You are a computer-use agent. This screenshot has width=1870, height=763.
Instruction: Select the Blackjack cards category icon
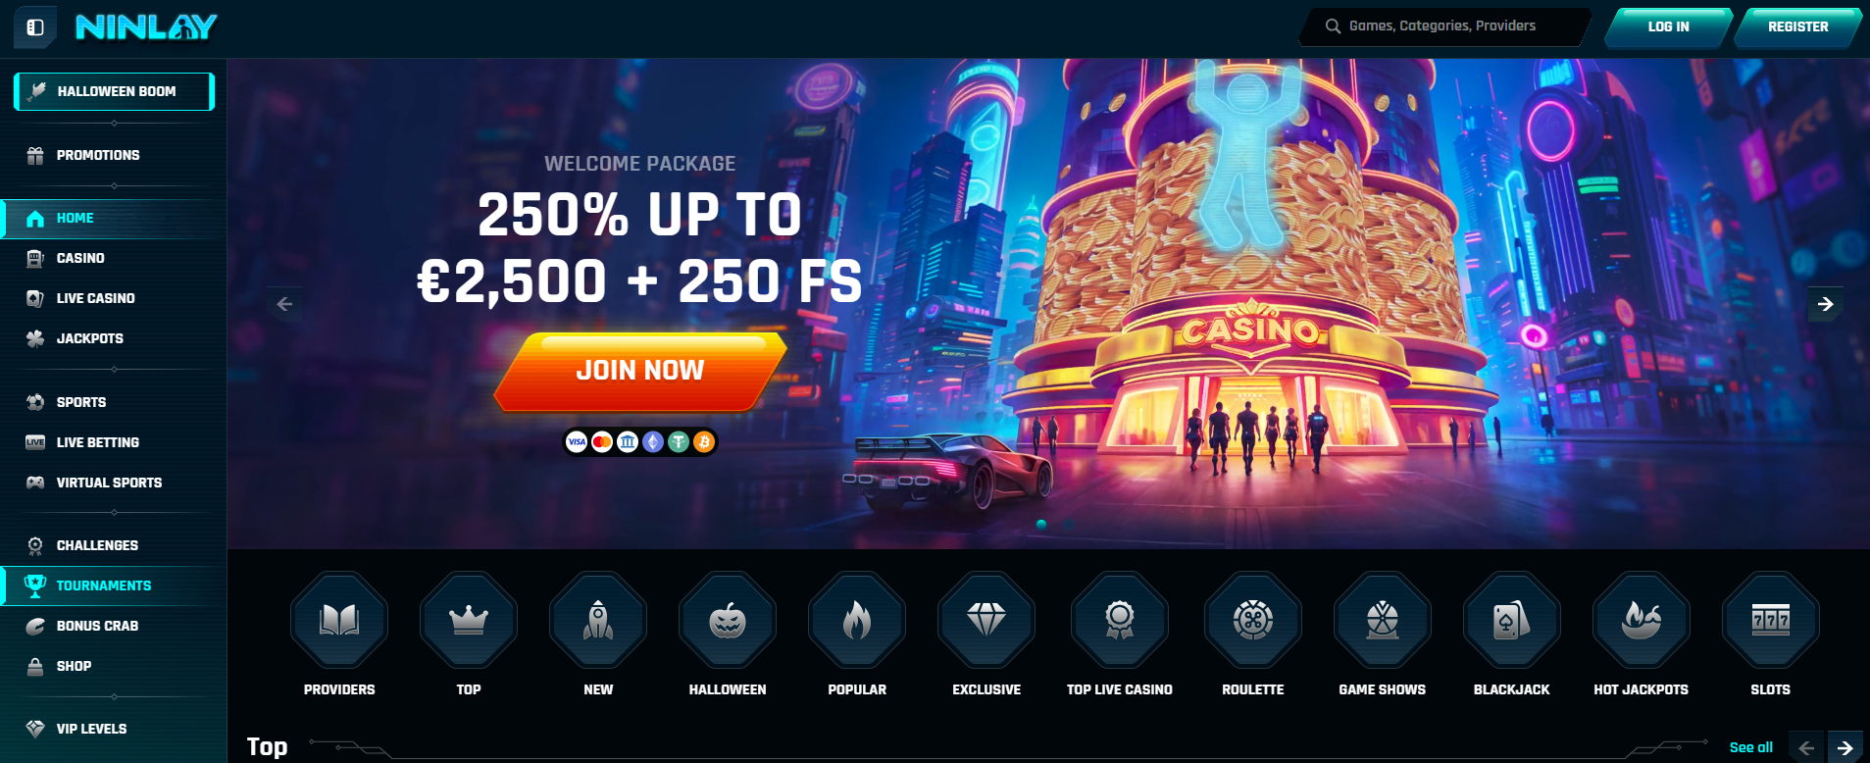click(x=1512, y=620)
